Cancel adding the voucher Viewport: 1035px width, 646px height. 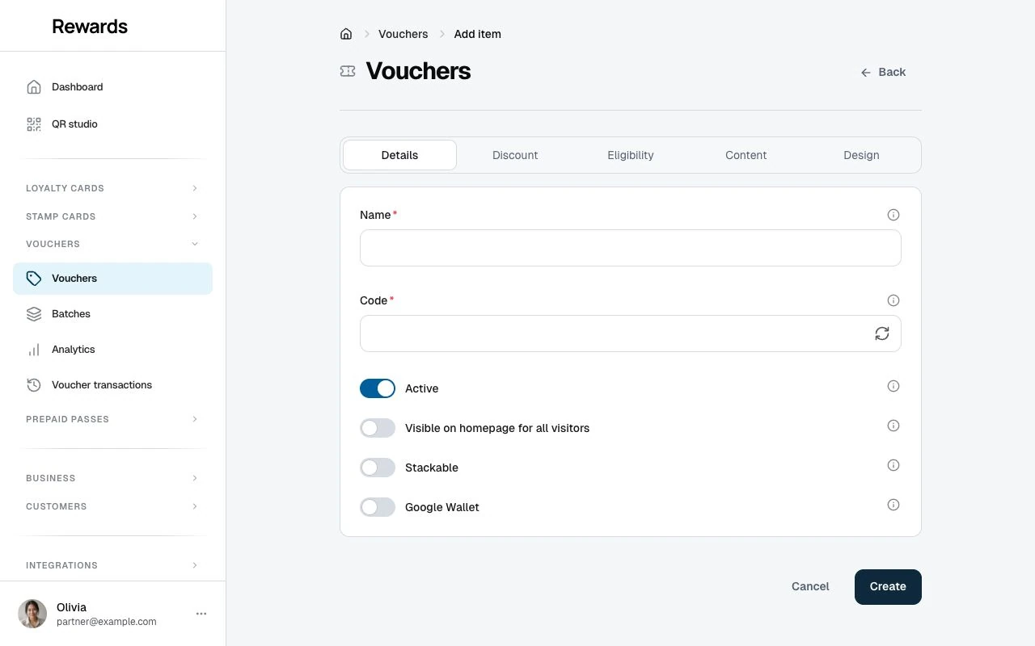(810, 587)
